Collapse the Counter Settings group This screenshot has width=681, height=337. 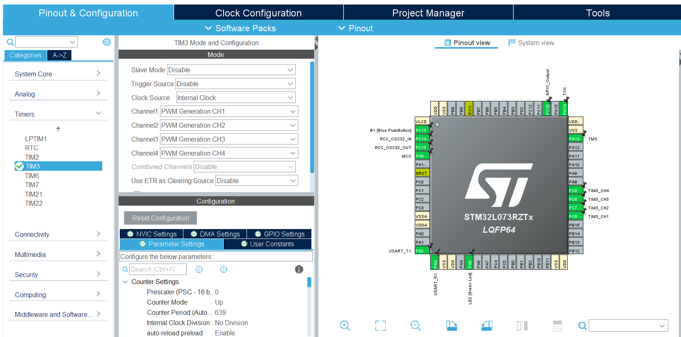pyautogui.click(x=125, y=282)
